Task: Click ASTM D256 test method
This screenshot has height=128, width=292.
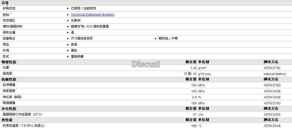Action: (272, 115)
